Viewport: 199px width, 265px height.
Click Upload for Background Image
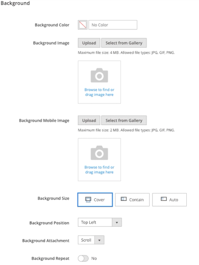89,43
